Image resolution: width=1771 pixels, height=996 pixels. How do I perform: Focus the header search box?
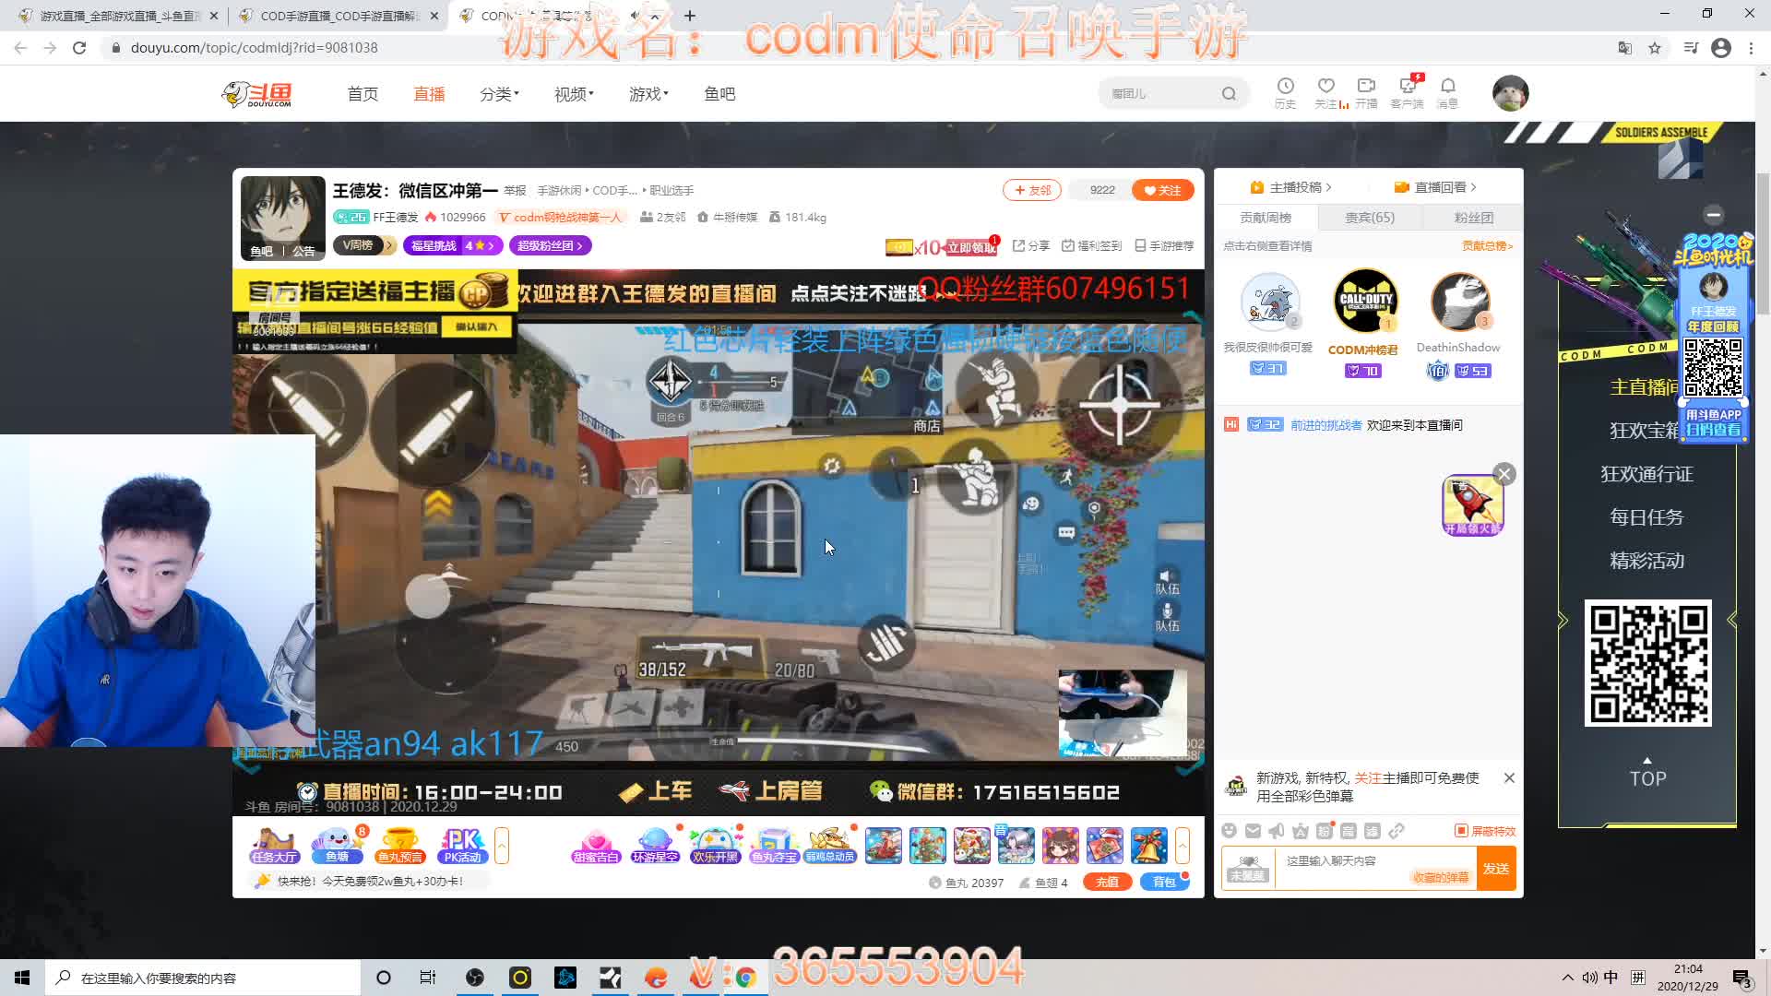pos(1162,94)
